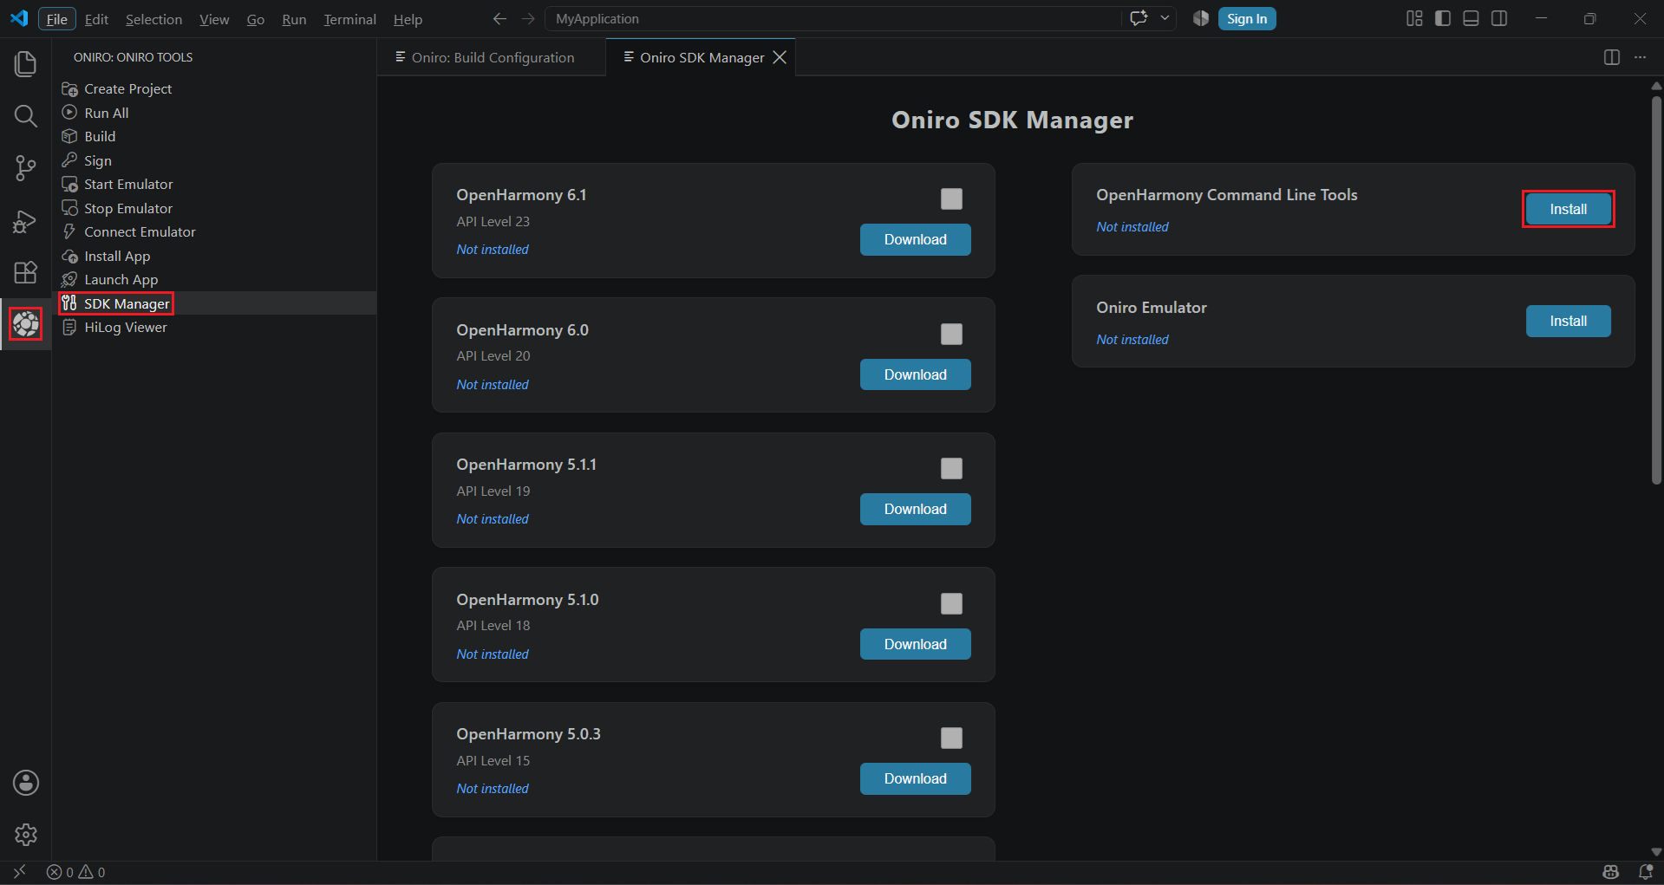
Task: Open the Terminal menu
Action: point(349,19)
